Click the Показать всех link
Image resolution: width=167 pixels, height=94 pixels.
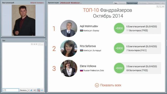coord(111,85)
